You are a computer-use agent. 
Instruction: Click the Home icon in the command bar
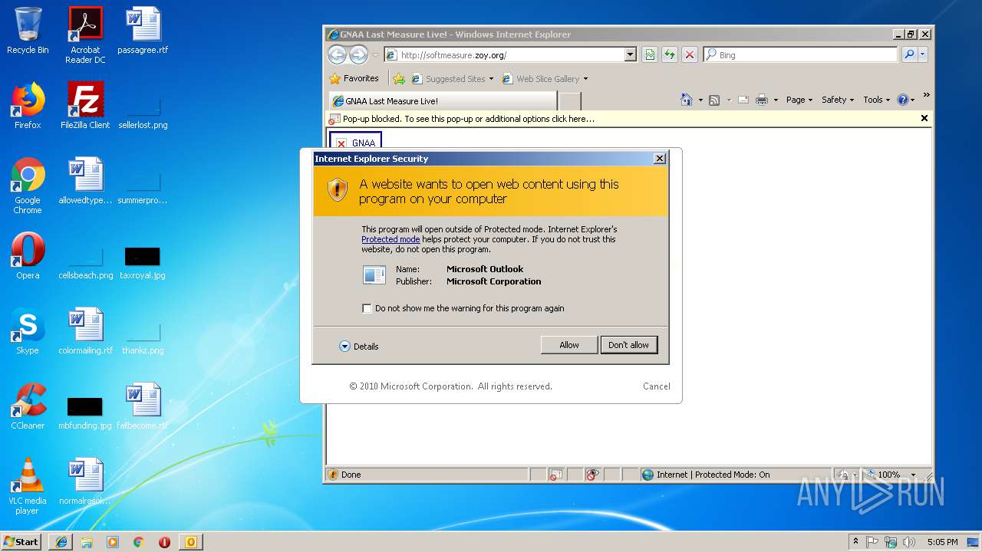tap(687, 100)
